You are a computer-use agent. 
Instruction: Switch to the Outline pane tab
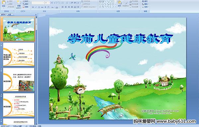tap(10, 15)
